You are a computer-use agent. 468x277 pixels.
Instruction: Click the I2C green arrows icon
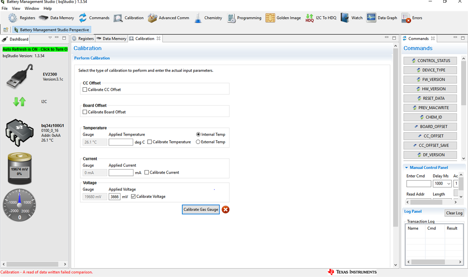19,101
